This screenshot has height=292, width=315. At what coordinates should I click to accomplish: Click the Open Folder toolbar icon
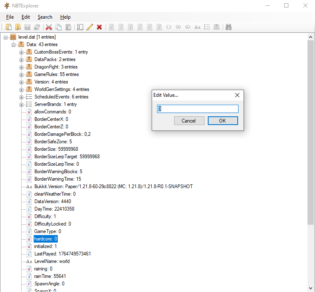[17, 27]
